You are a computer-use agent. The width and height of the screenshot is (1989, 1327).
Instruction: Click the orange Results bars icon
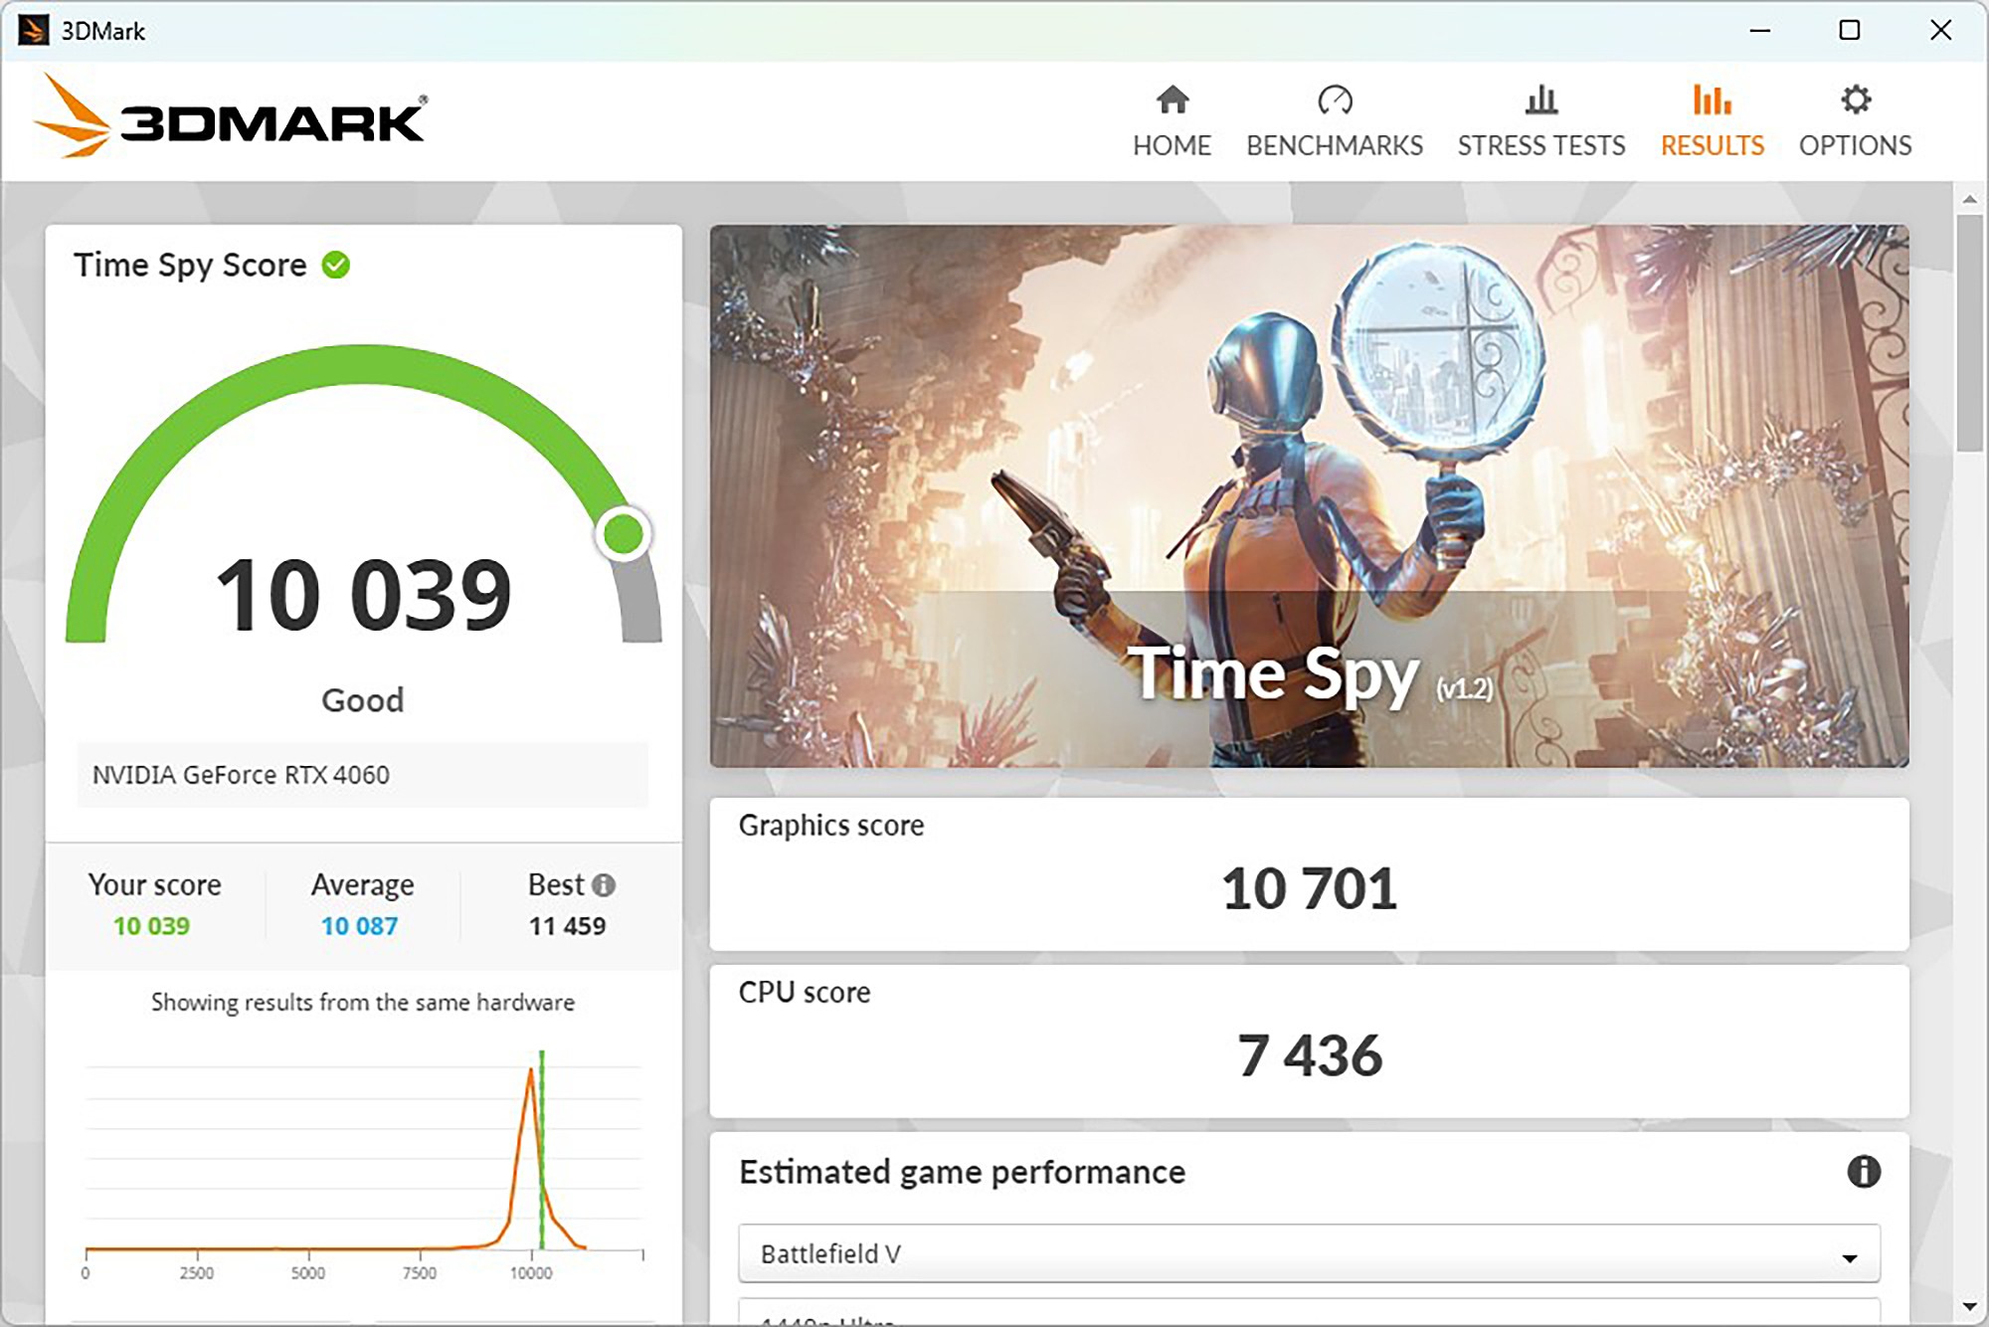click(x=1711, y=99)
